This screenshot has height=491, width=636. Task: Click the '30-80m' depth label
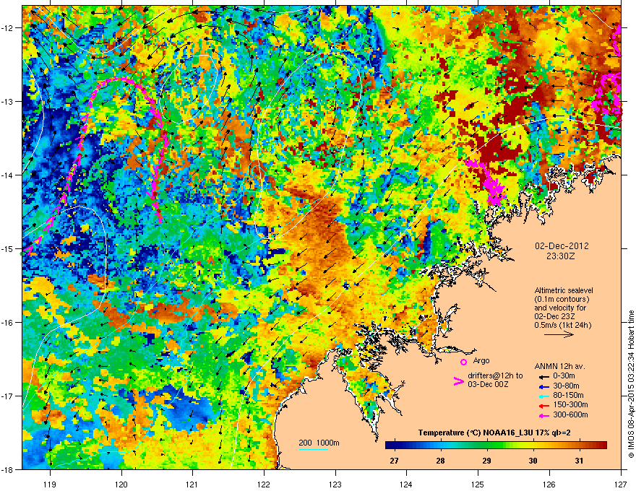pos(566,386)
